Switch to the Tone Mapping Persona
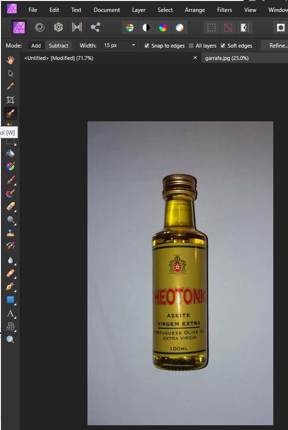The width and height of the screenshot is (288, 430). 77,28
